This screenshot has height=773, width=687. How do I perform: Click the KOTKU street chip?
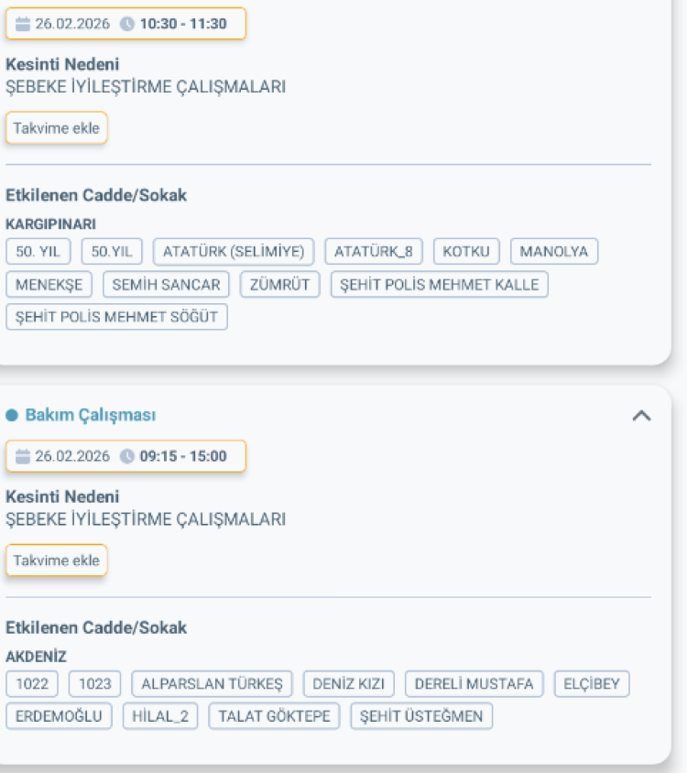coord(465,251)
